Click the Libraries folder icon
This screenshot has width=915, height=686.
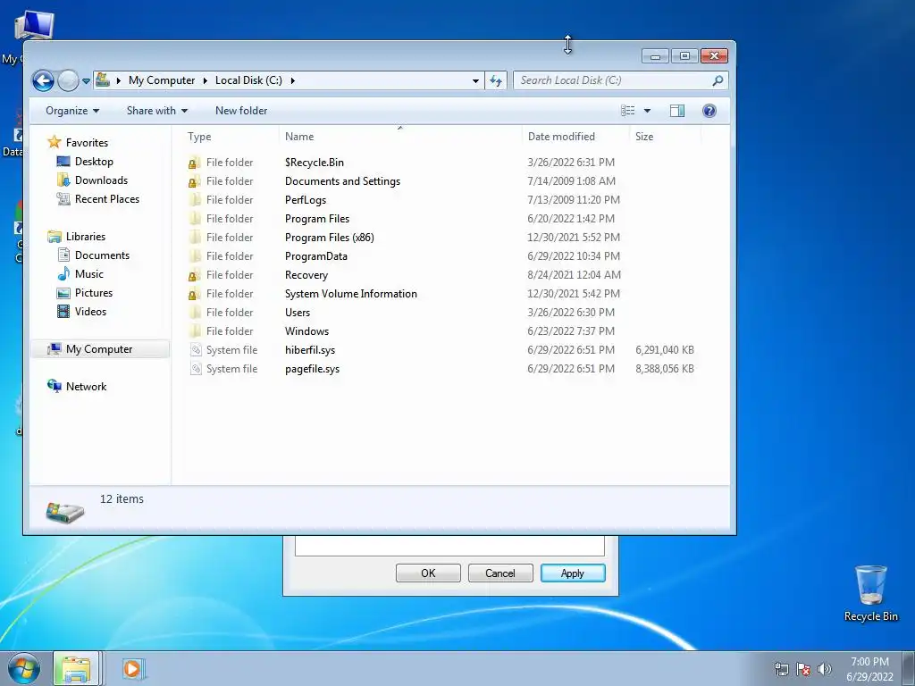click(55, 236)
